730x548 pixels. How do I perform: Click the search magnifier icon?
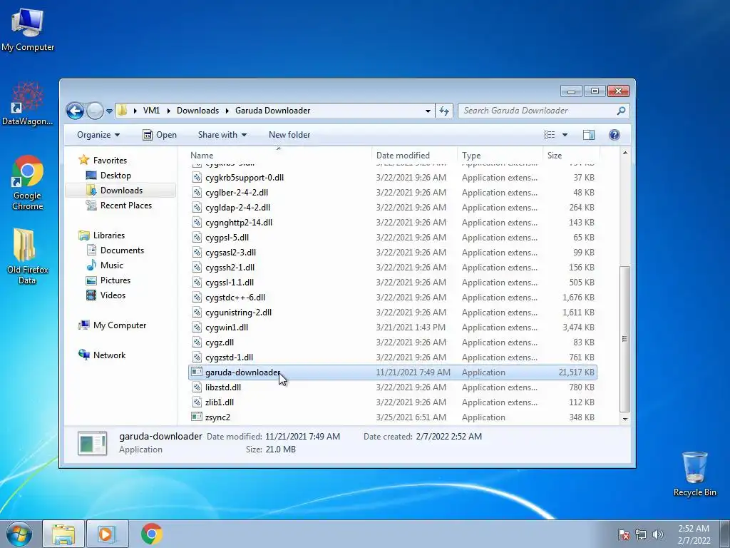click(621, 111)
